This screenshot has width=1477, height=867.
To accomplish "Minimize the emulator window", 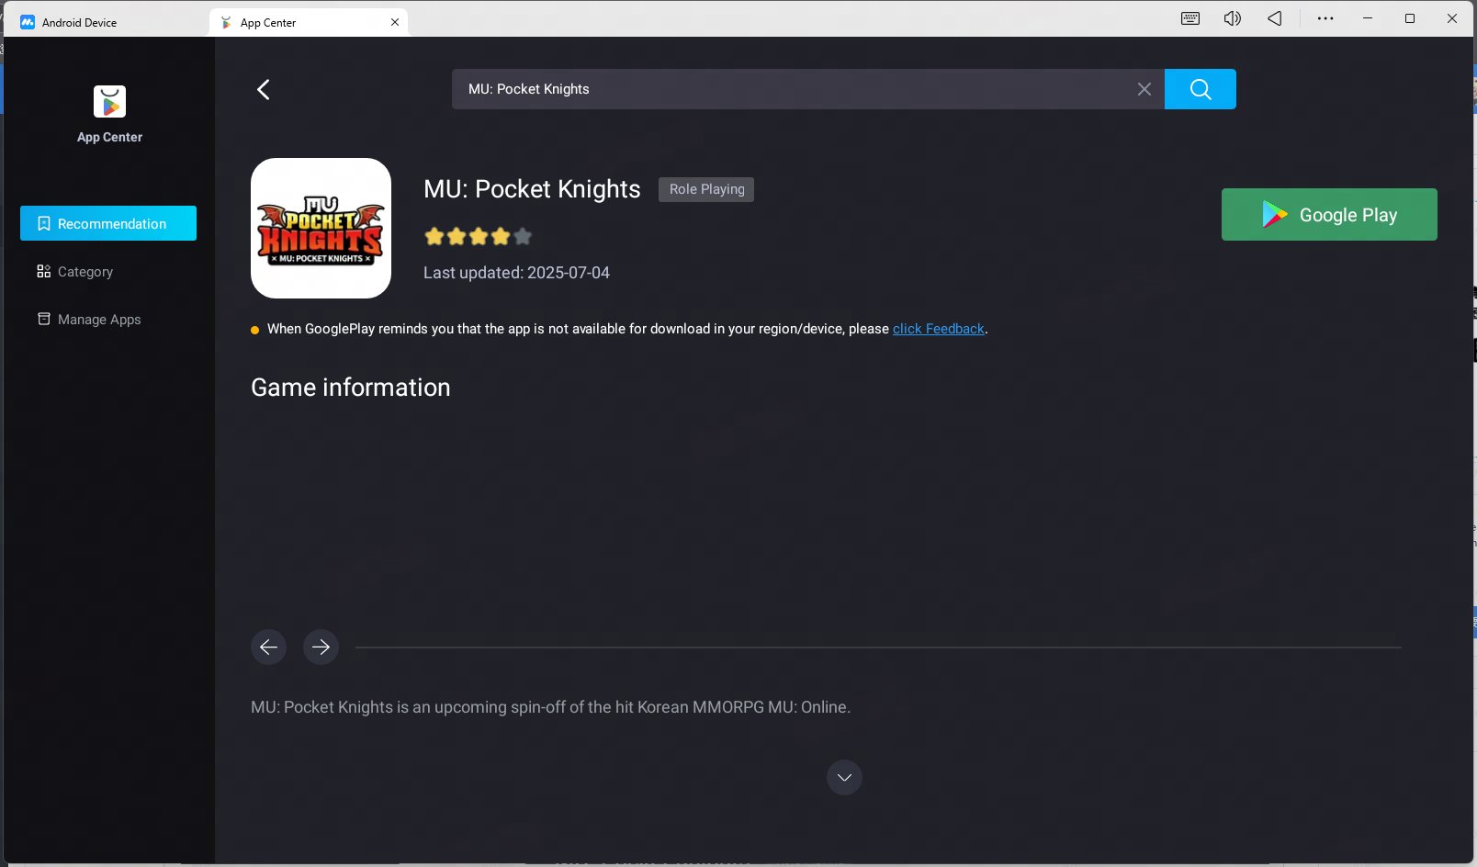I will click(x=1368, y=18).
